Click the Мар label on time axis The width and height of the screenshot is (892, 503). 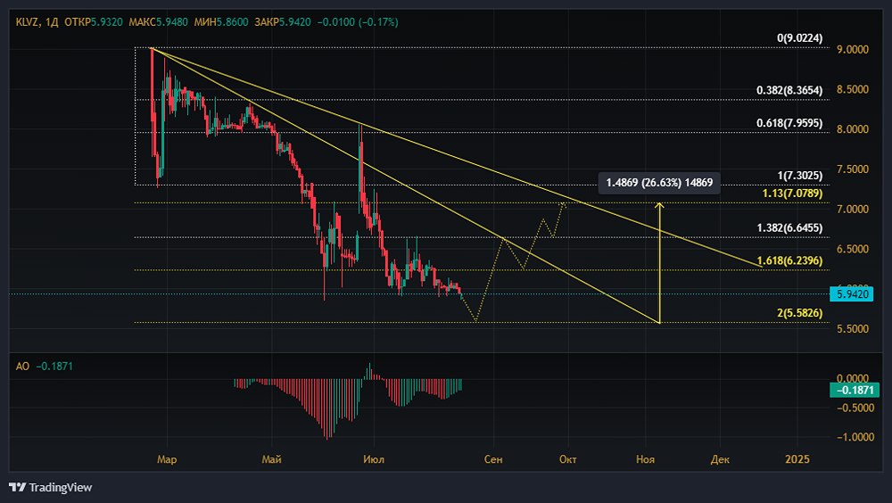pos(167,459)
